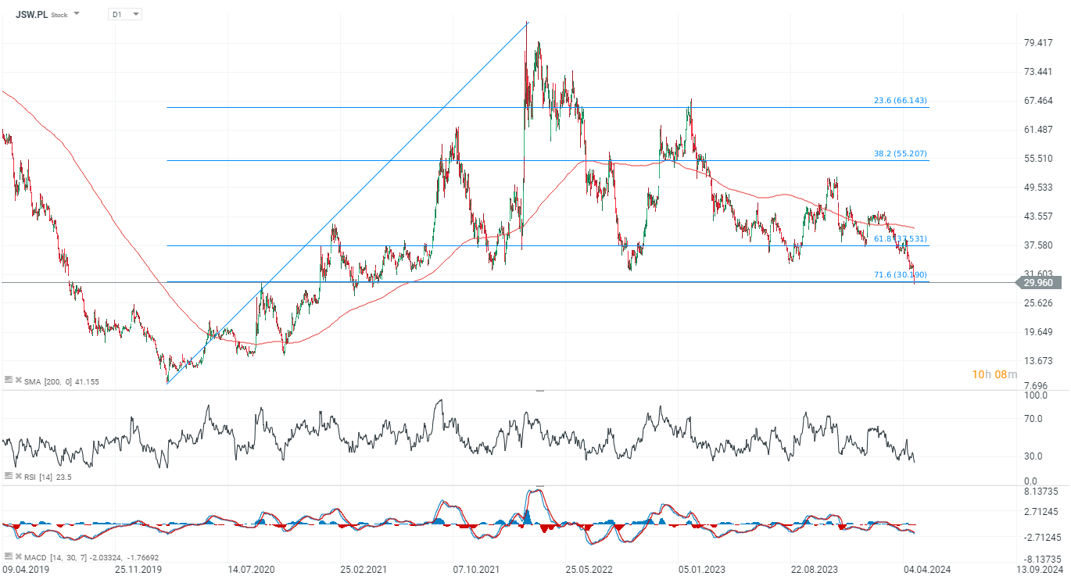Click the RSI 30.0 level label
This screenshot has width=1071, height=583.
click(1035, 456)
